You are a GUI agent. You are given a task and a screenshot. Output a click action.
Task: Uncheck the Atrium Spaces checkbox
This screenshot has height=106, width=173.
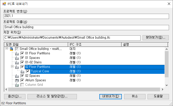point(22,80)
